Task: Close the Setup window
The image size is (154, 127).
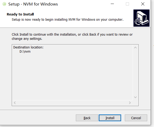Action: point(143,4)
